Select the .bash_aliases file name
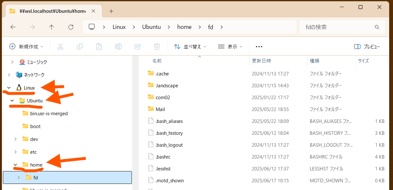 click(x=169, y=121)
